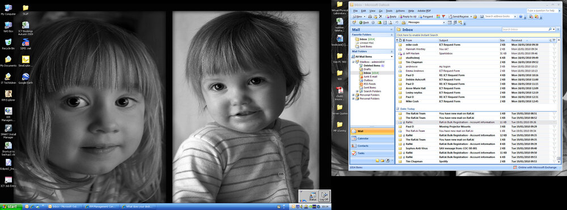
Task: Select the Recycle Bin desktop icon
Action: [x=8, y=44]
